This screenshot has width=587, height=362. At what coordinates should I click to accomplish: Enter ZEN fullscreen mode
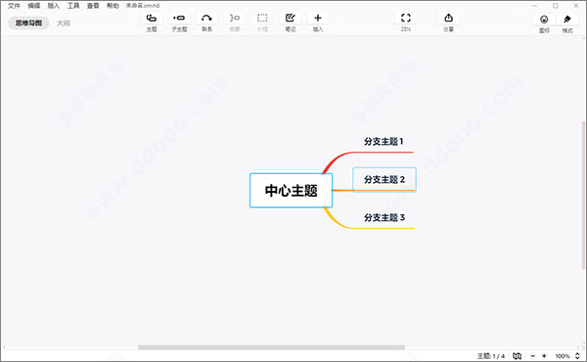(x=406, y=18)
